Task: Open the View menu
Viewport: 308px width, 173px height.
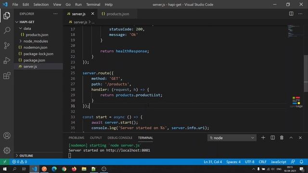Action: (x=57, y=4)
